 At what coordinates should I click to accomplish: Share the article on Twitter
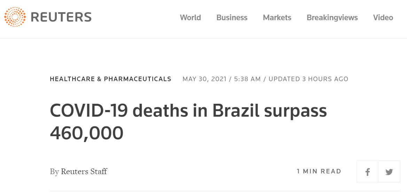(x=389, y=172)
